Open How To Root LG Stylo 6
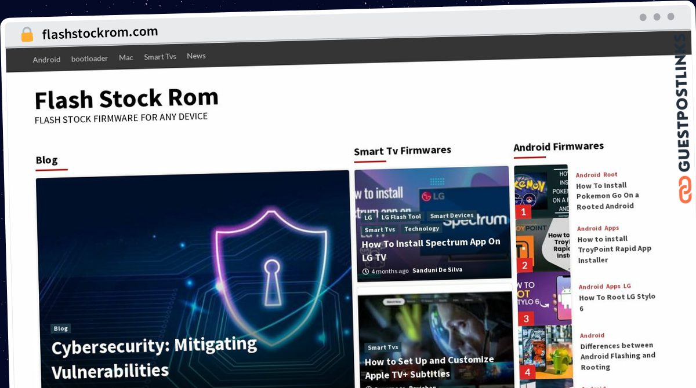This screenshot has width=696, height=388. point(617,302)
